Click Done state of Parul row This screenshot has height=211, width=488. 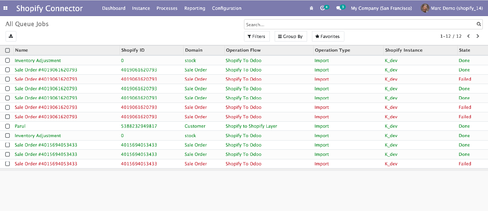464,126
